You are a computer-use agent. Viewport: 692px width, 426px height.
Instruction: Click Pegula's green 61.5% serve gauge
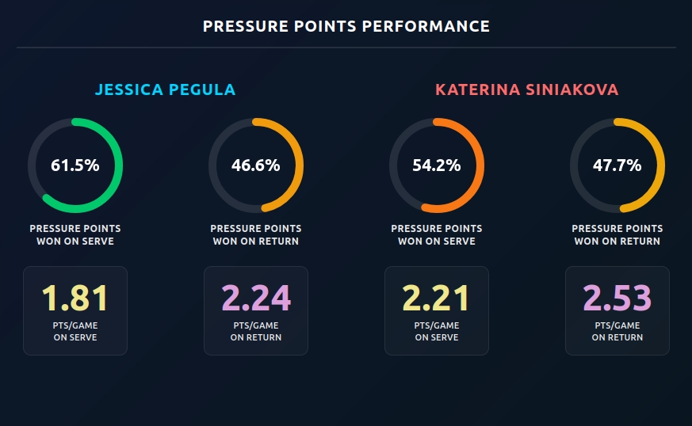[75, 165]
